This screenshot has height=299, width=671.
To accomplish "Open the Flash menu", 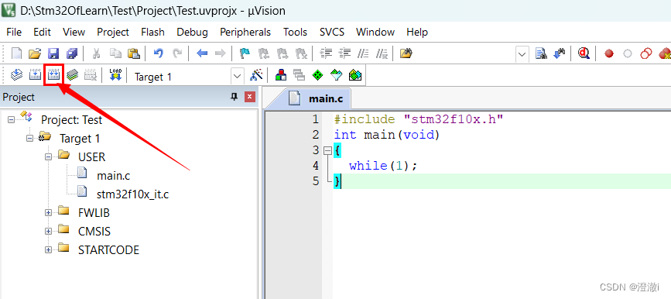I will pos(152,32).
